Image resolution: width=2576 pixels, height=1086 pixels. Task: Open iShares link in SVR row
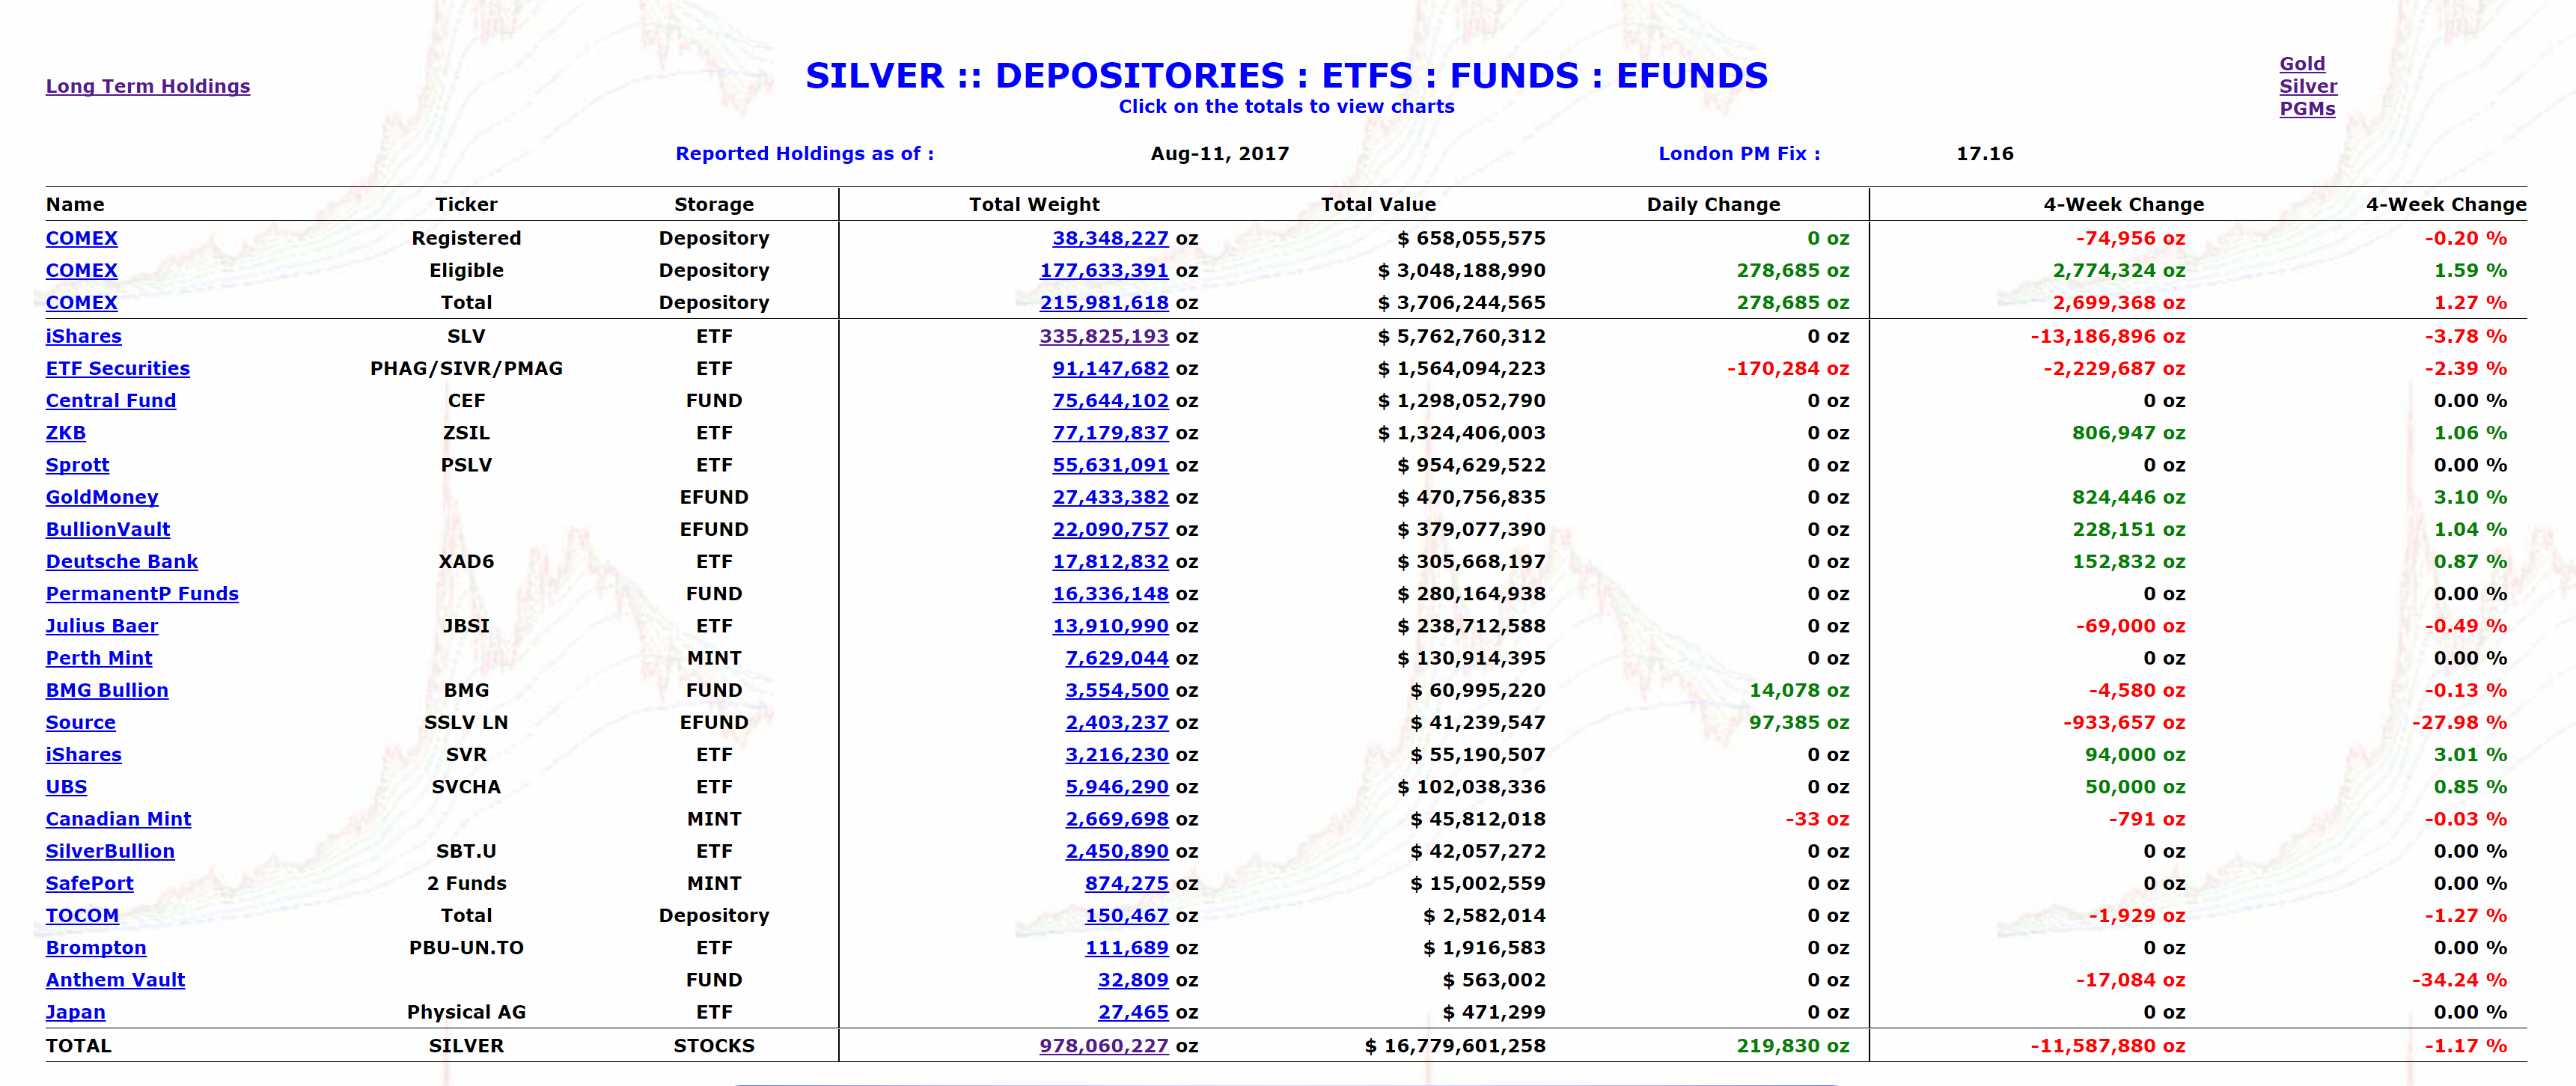pyautogui.click(x=84, y=754)
